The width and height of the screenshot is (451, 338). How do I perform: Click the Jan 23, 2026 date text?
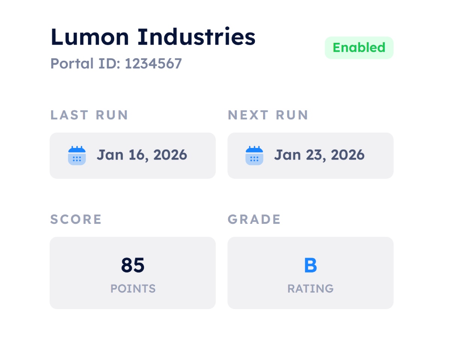point(319,155)
